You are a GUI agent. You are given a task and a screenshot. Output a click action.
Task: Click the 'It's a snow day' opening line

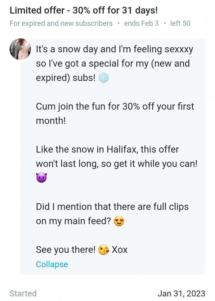pyautogui.click(x=115, y=49)
